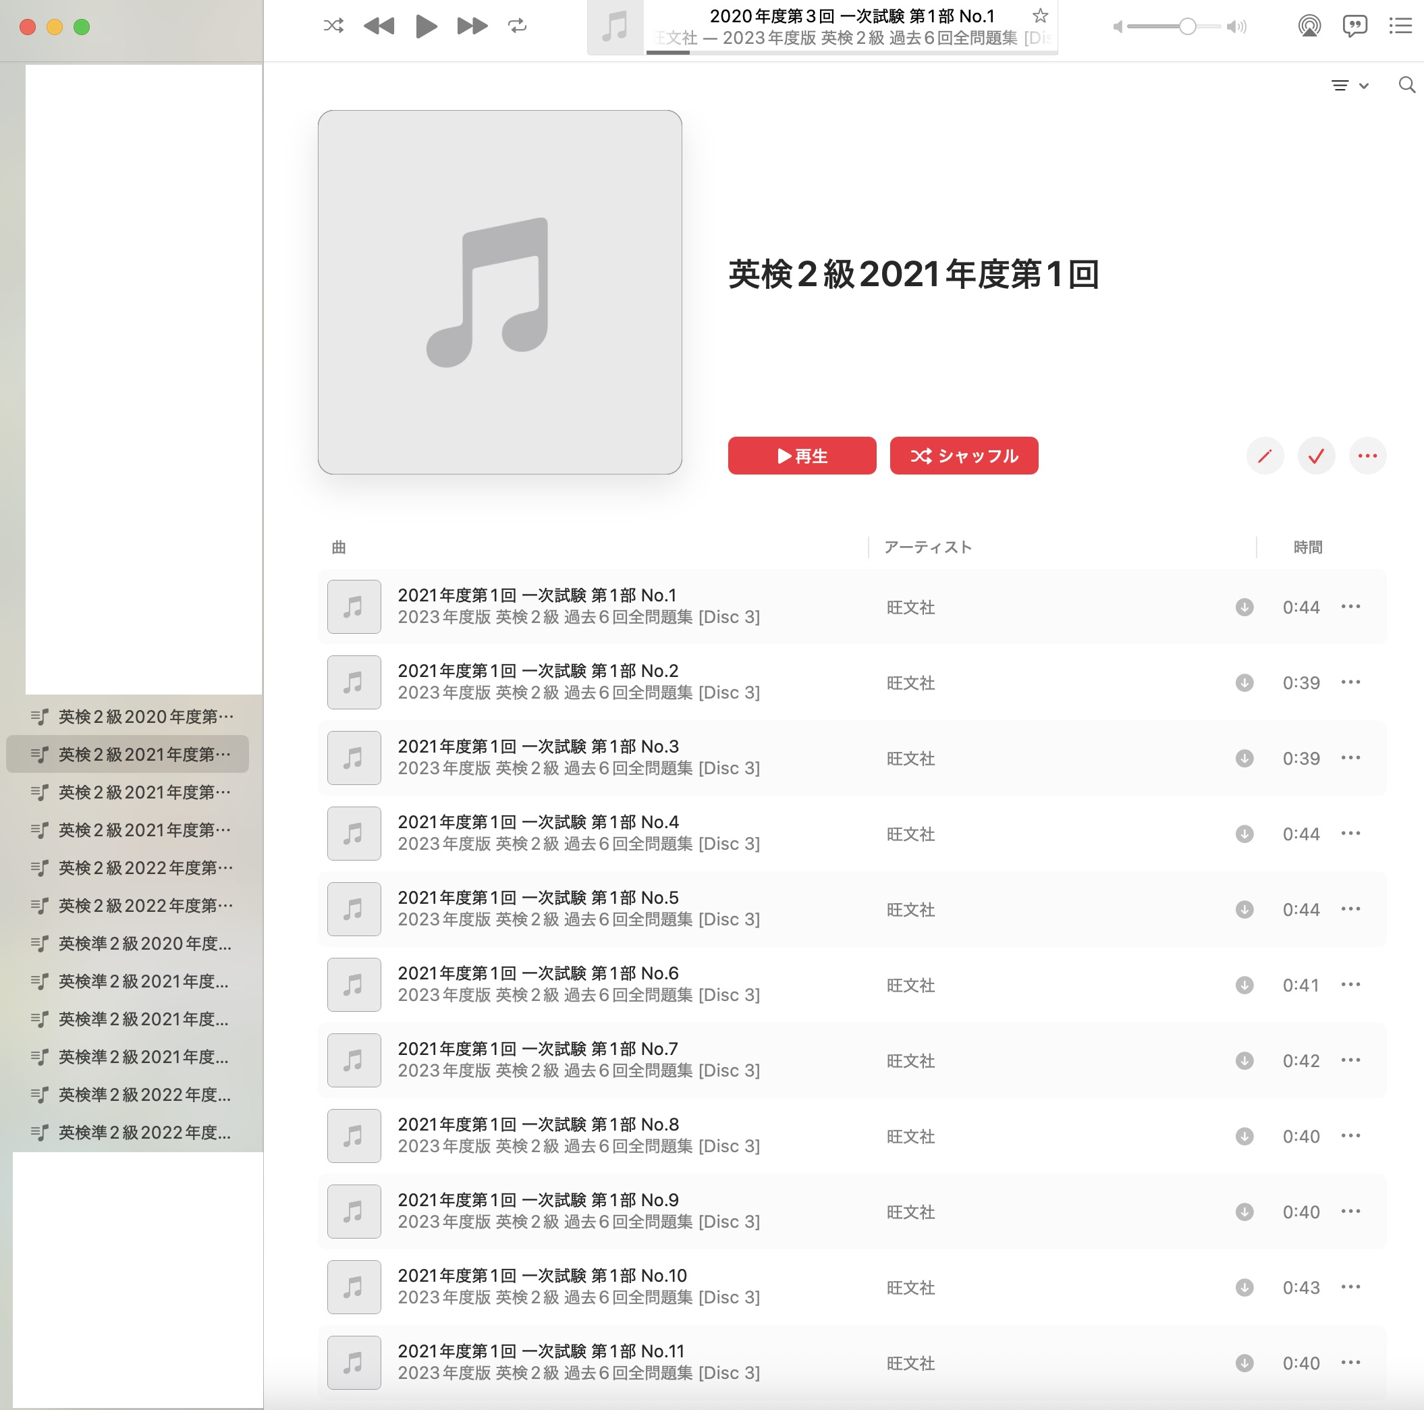Image resolution: width=1424 pixels, height=1410 pixels.
Task: Click duration 0:41 of track No.6
Action: (1301, 985)
